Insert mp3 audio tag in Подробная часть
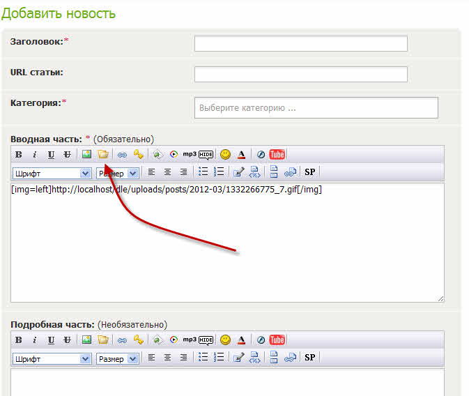The height and width of the screenshot is (396, 469). click(x=190, y=340)
